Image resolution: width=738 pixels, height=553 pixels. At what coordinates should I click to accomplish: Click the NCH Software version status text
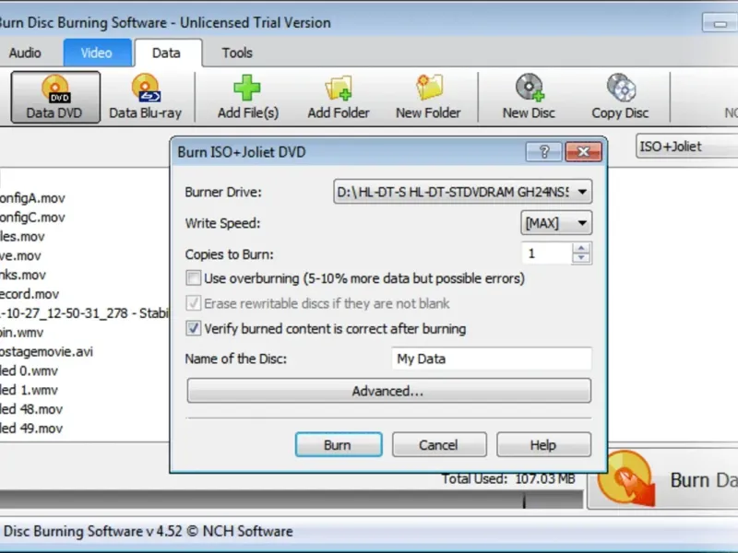148,532
